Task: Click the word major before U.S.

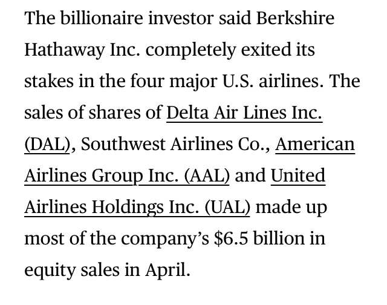Action: pos(193,82)
